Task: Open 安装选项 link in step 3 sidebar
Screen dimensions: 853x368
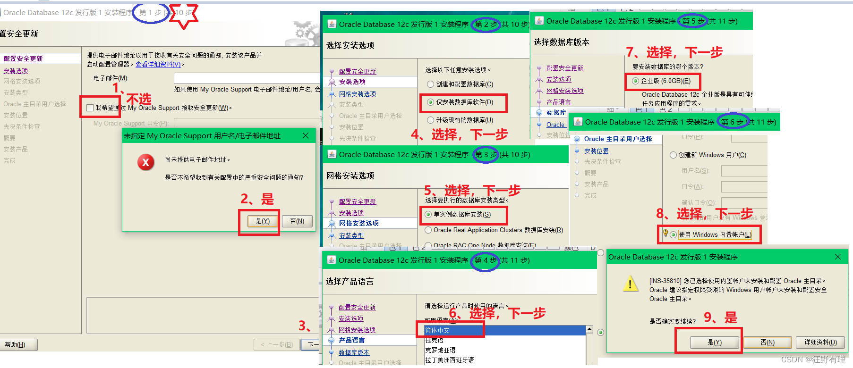Action: coord(351,213)
